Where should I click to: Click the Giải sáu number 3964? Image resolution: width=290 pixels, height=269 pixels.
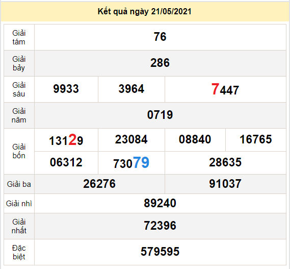click(131, 89)
